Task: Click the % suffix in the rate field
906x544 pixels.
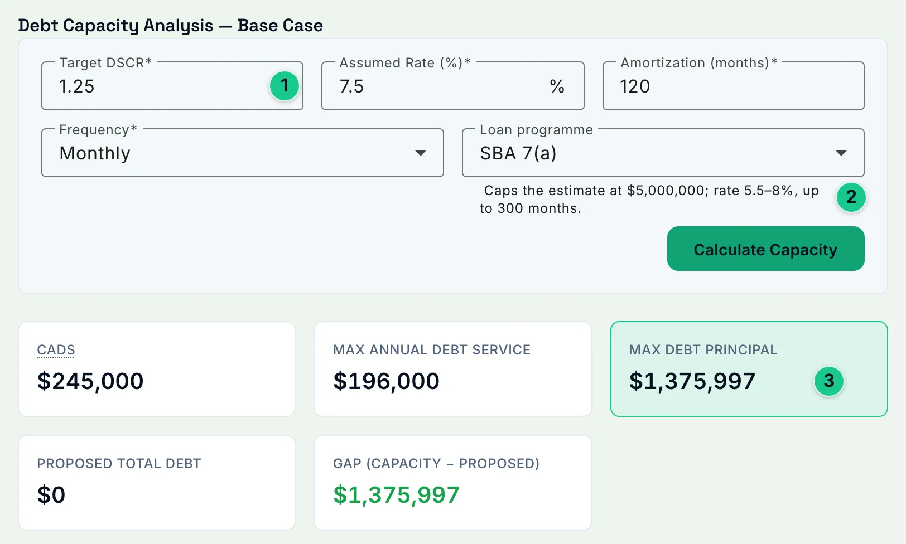Action: point(557,86)
